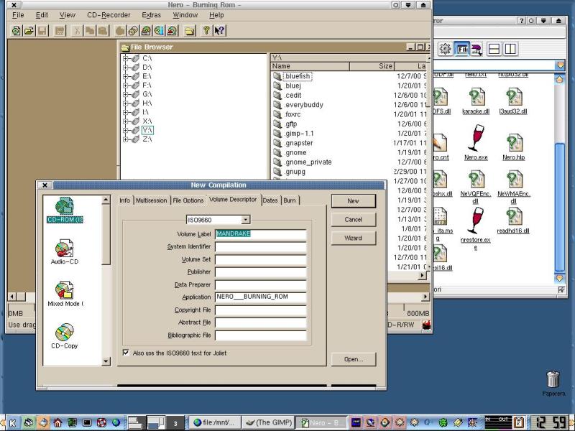Screen dimensions: 575x431
Task: Click the Wizard button
Action: click(354, 238)
